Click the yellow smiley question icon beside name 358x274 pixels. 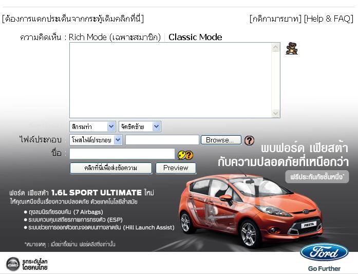[185, 155]
